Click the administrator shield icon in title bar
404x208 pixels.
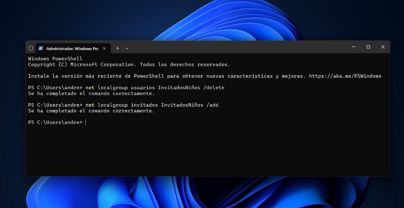pyautogui.click(x=31, y=48)
